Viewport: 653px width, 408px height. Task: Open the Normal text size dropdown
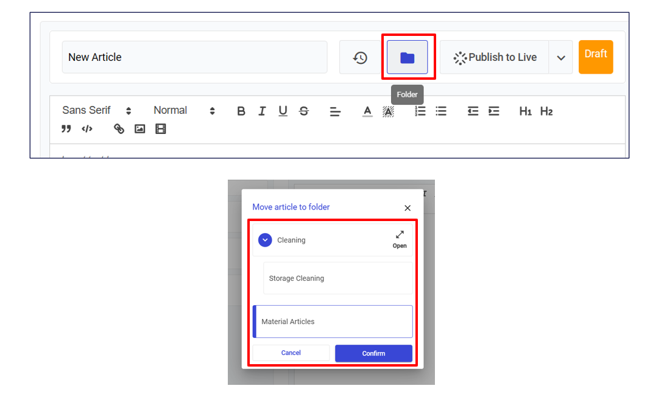click(184, 110)
